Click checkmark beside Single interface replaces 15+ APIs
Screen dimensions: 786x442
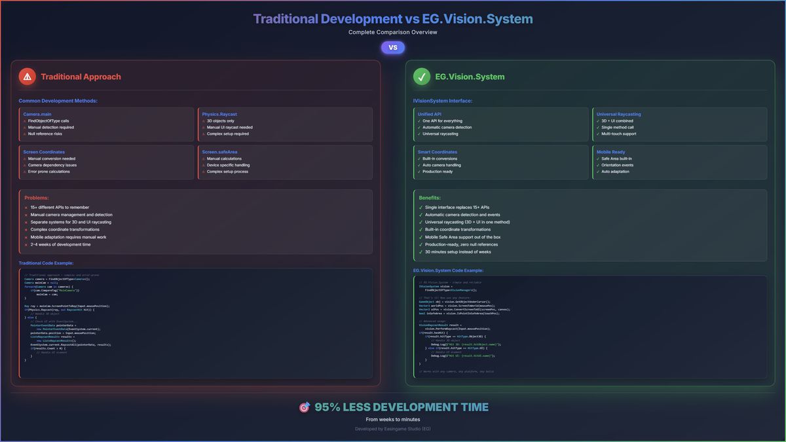421,208
